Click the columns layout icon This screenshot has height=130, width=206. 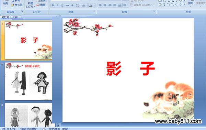click(125, 5)
